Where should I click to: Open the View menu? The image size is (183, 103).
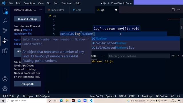tap(41, 3)
